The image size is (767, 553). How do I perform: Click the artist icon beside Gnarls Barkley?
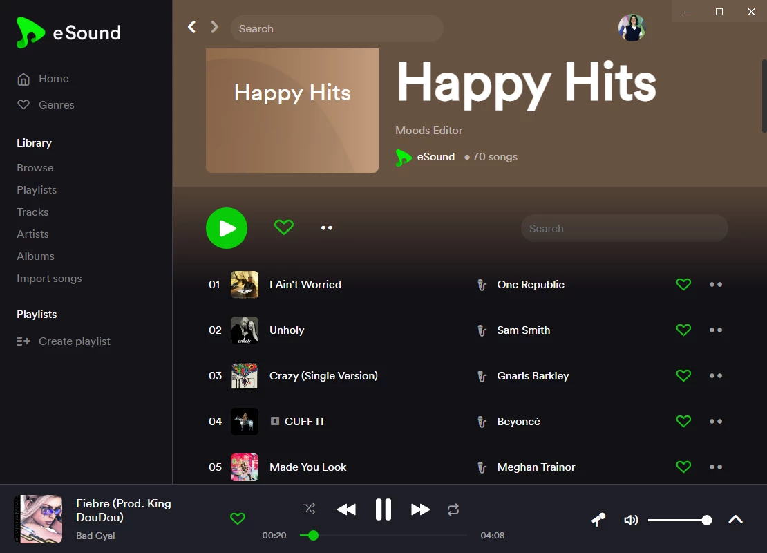pyautogui.click(x=482, y=376)
